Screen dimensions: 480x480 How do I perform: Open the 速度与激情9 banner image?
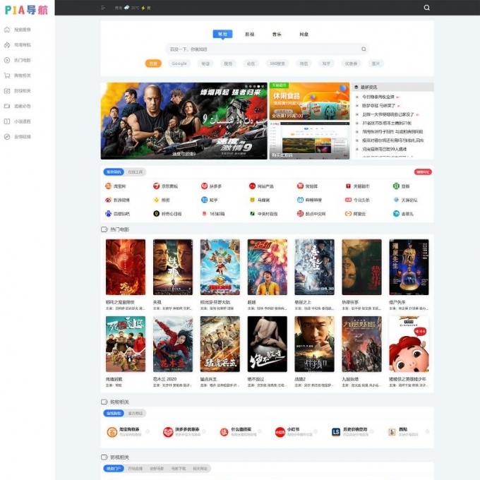click(x=184, y=121)
